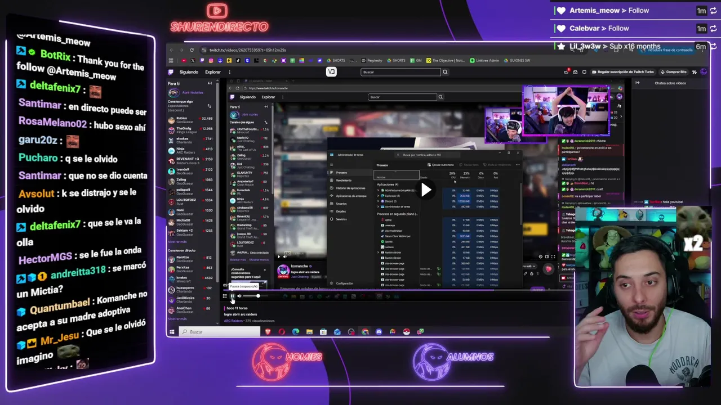
Task: Click the Twitch logo home icon
Action: point(171,72)
